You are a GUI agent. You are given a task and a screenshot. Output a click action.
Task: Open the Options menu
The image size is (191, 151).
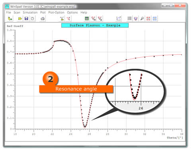coord(72,12)
